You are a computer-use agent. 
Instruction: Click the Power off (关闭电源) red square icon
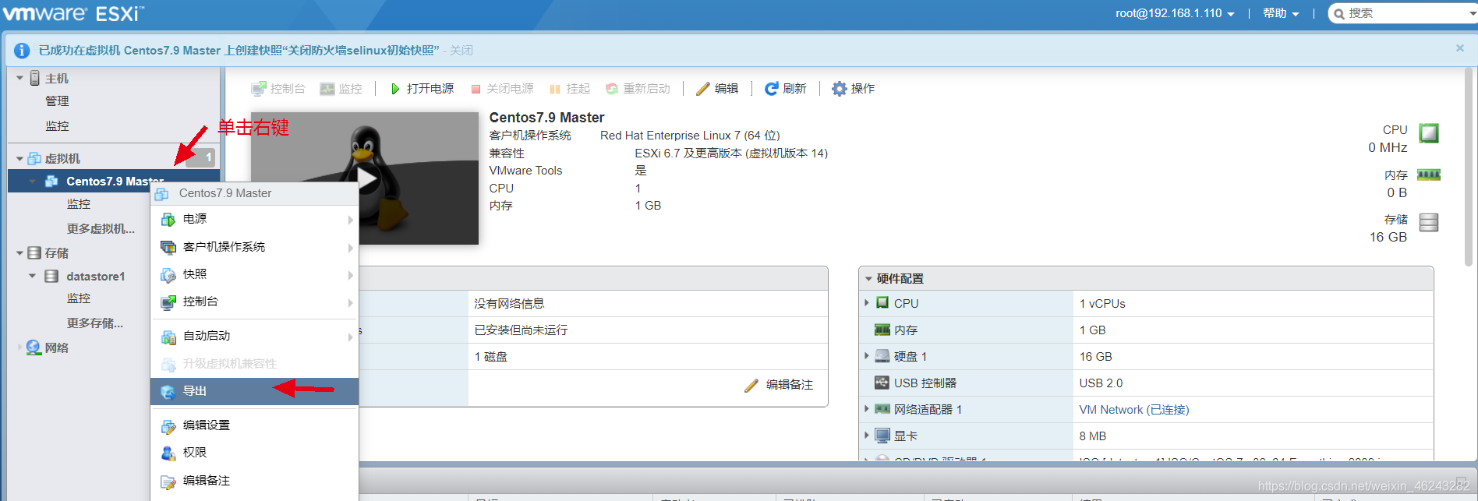point(476,89)
